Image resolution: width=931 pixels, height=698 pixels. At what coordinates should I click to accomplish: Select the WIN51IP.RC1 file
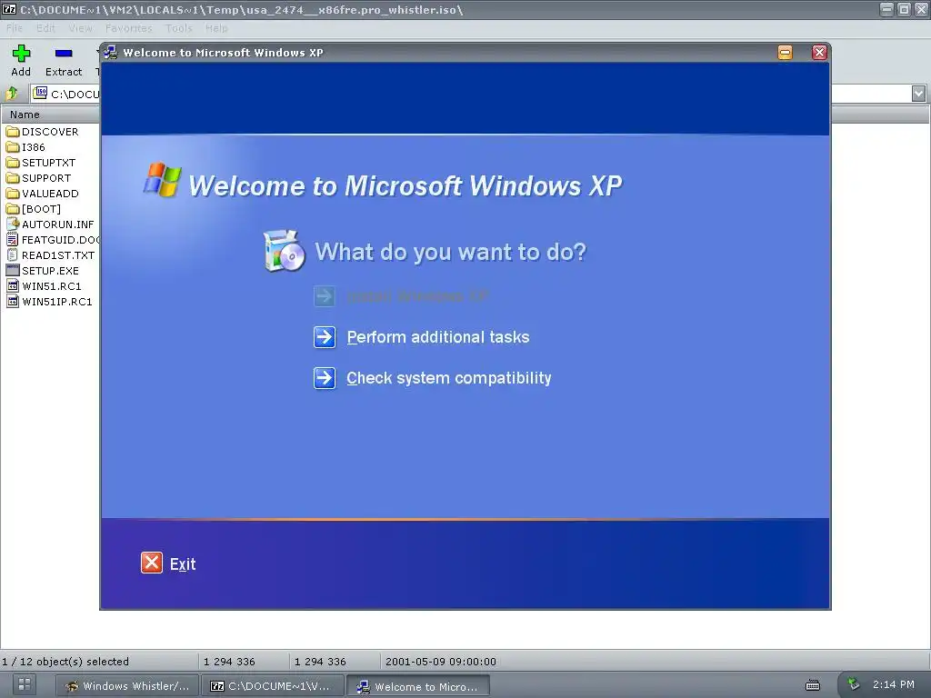[49, 302]
